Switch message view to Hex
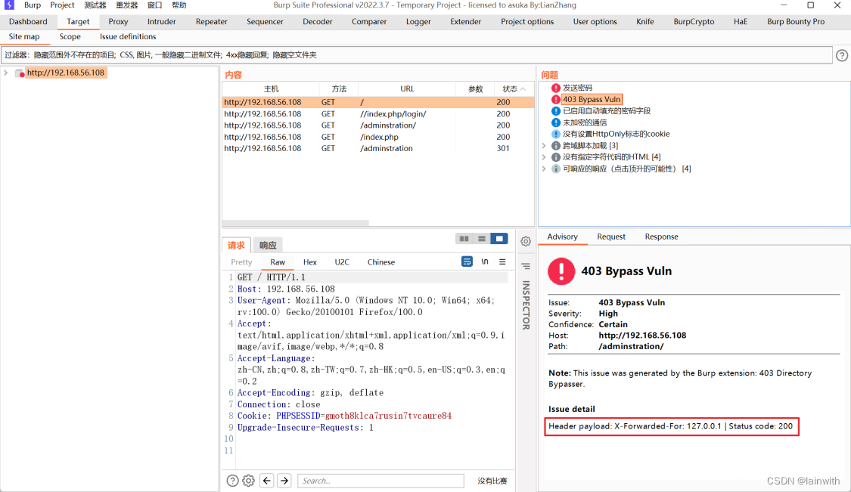Image resolution: width=851 pixels, height=492 pixels. click(310, 262)
